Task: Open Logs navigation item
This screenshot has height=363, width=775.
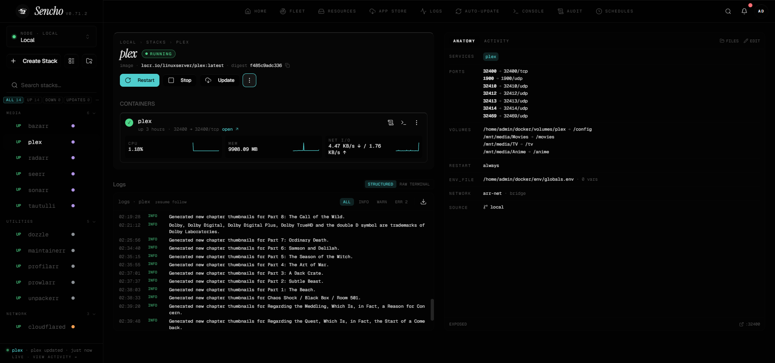Action: coord(431,11)
